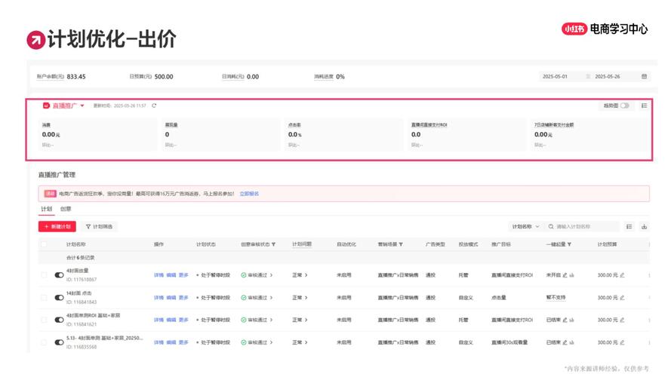
Task: Click the refresh icon beside the update time
Action: coord(154,106)
